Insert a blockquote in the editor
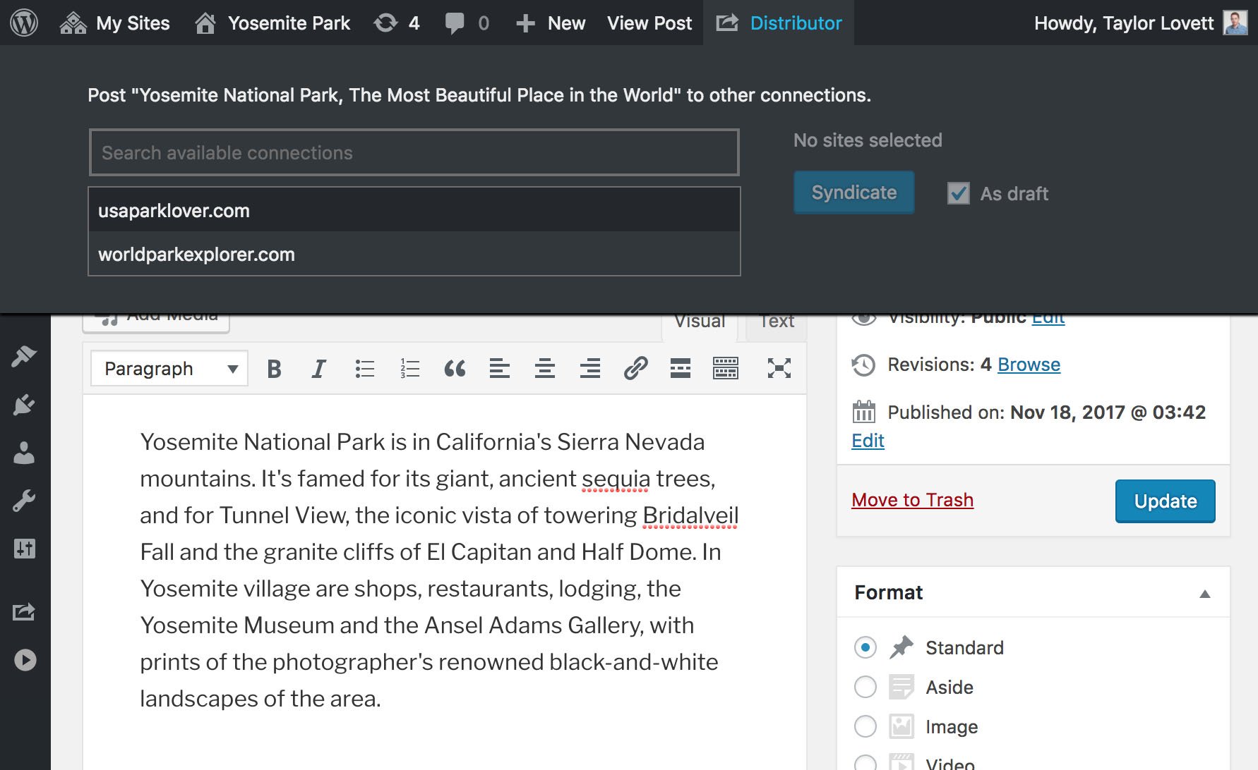Screen dimensions: 1258x770 coord(455,369)
